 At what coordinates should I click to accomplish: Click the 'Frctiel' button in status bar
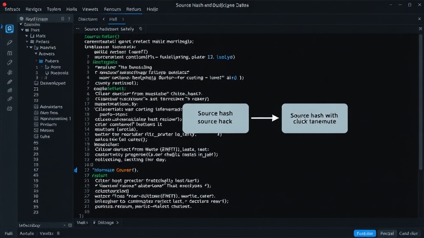[387, 233]
